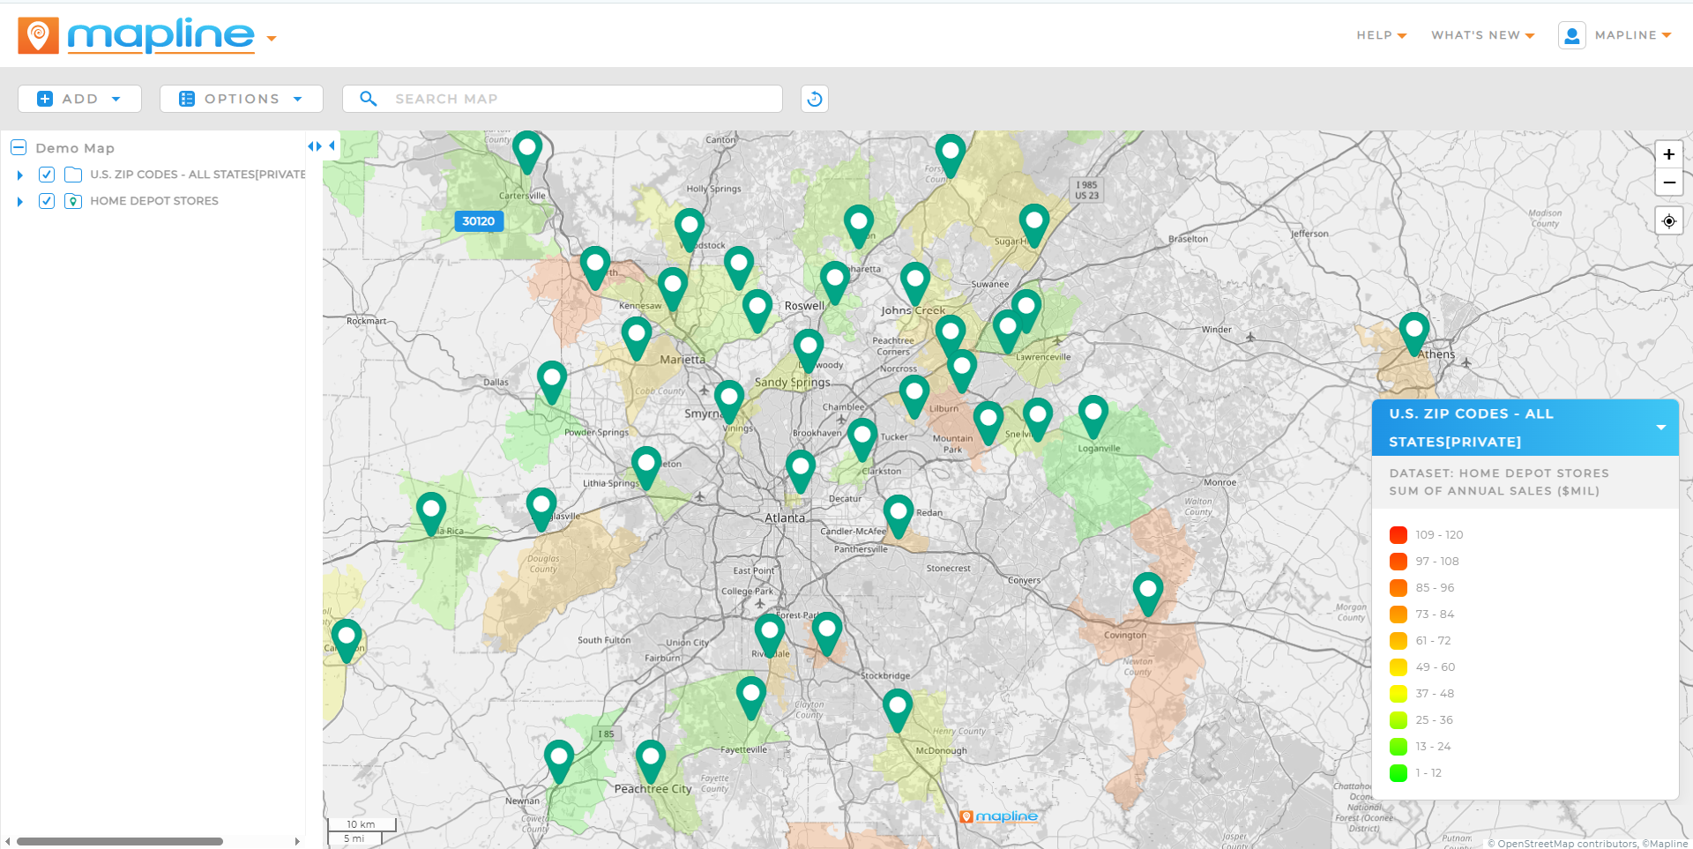Toggle Home Depot Stores layer checkbox
This screenshot has height=849, width=1693.
(x=47, y=201)
